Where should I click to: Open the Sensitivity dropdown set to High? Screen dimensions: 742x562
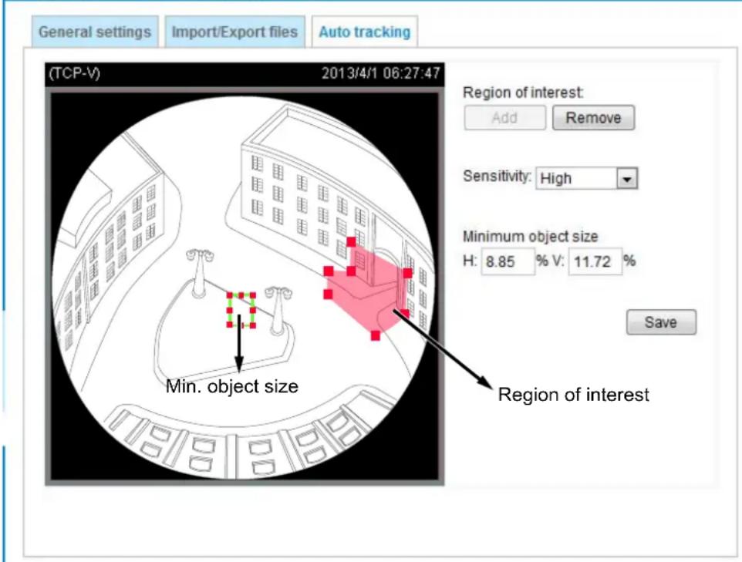[x=587, y=178]
